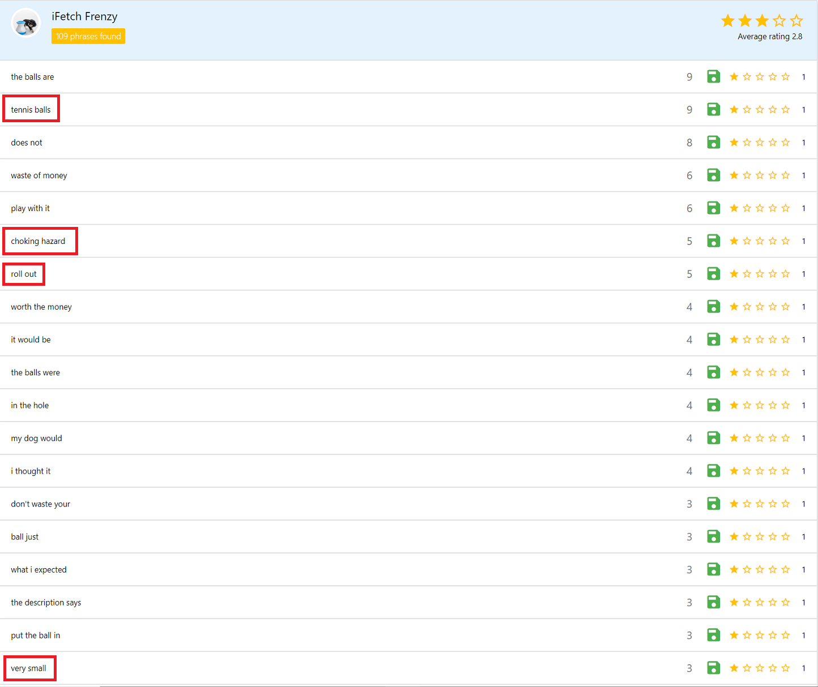The height and width of the screenshot is (687, 818).
Task: Click the 'waste of money' phrase text
Action: pyautogui.click(x=39, y=175)
